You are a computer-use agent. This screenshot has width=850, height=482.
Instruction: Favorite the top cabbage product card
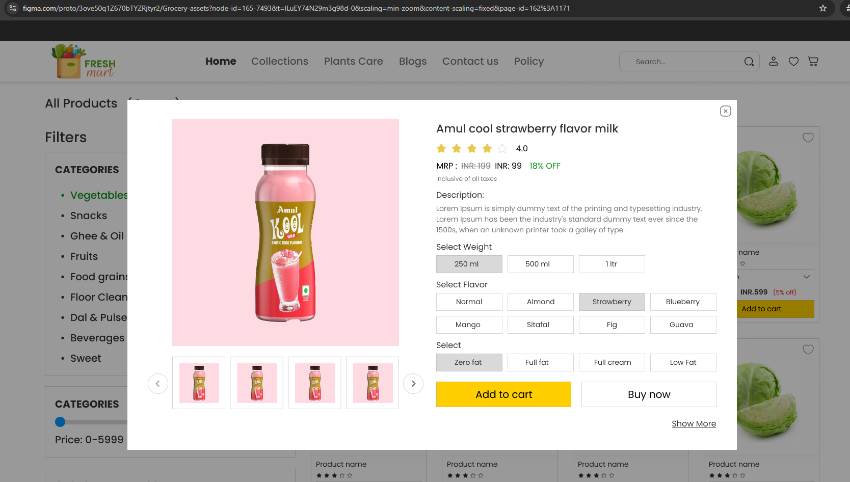click(x=808, y=138)
